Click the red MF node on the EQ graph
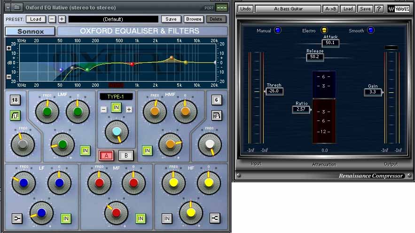 coord(132,64)
